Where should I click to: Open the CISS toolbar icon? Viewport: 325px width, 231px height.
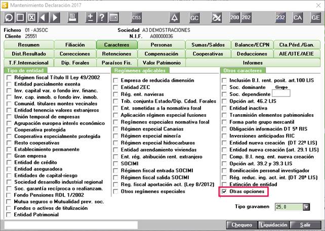pyautogui.click(x=136, y=18)
